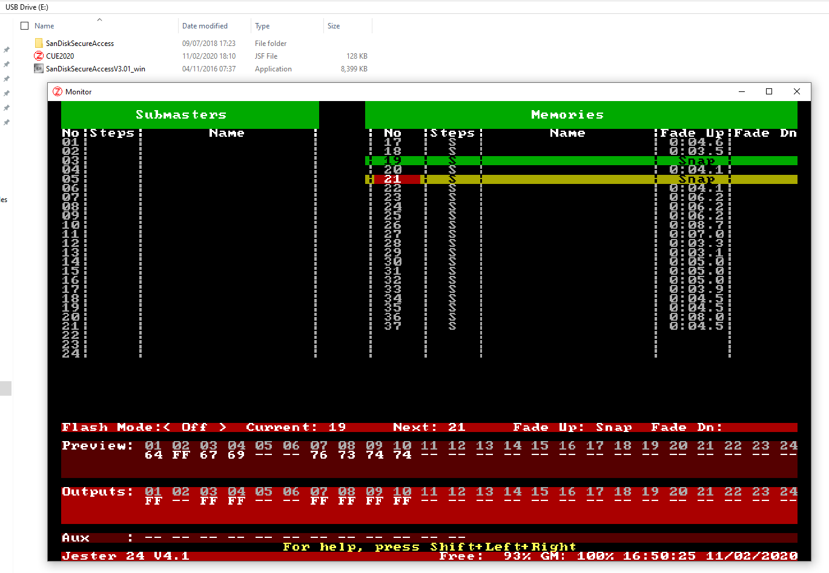Minimize the Monitor window
Screen dimensions: 829x573
click(741, 92)
